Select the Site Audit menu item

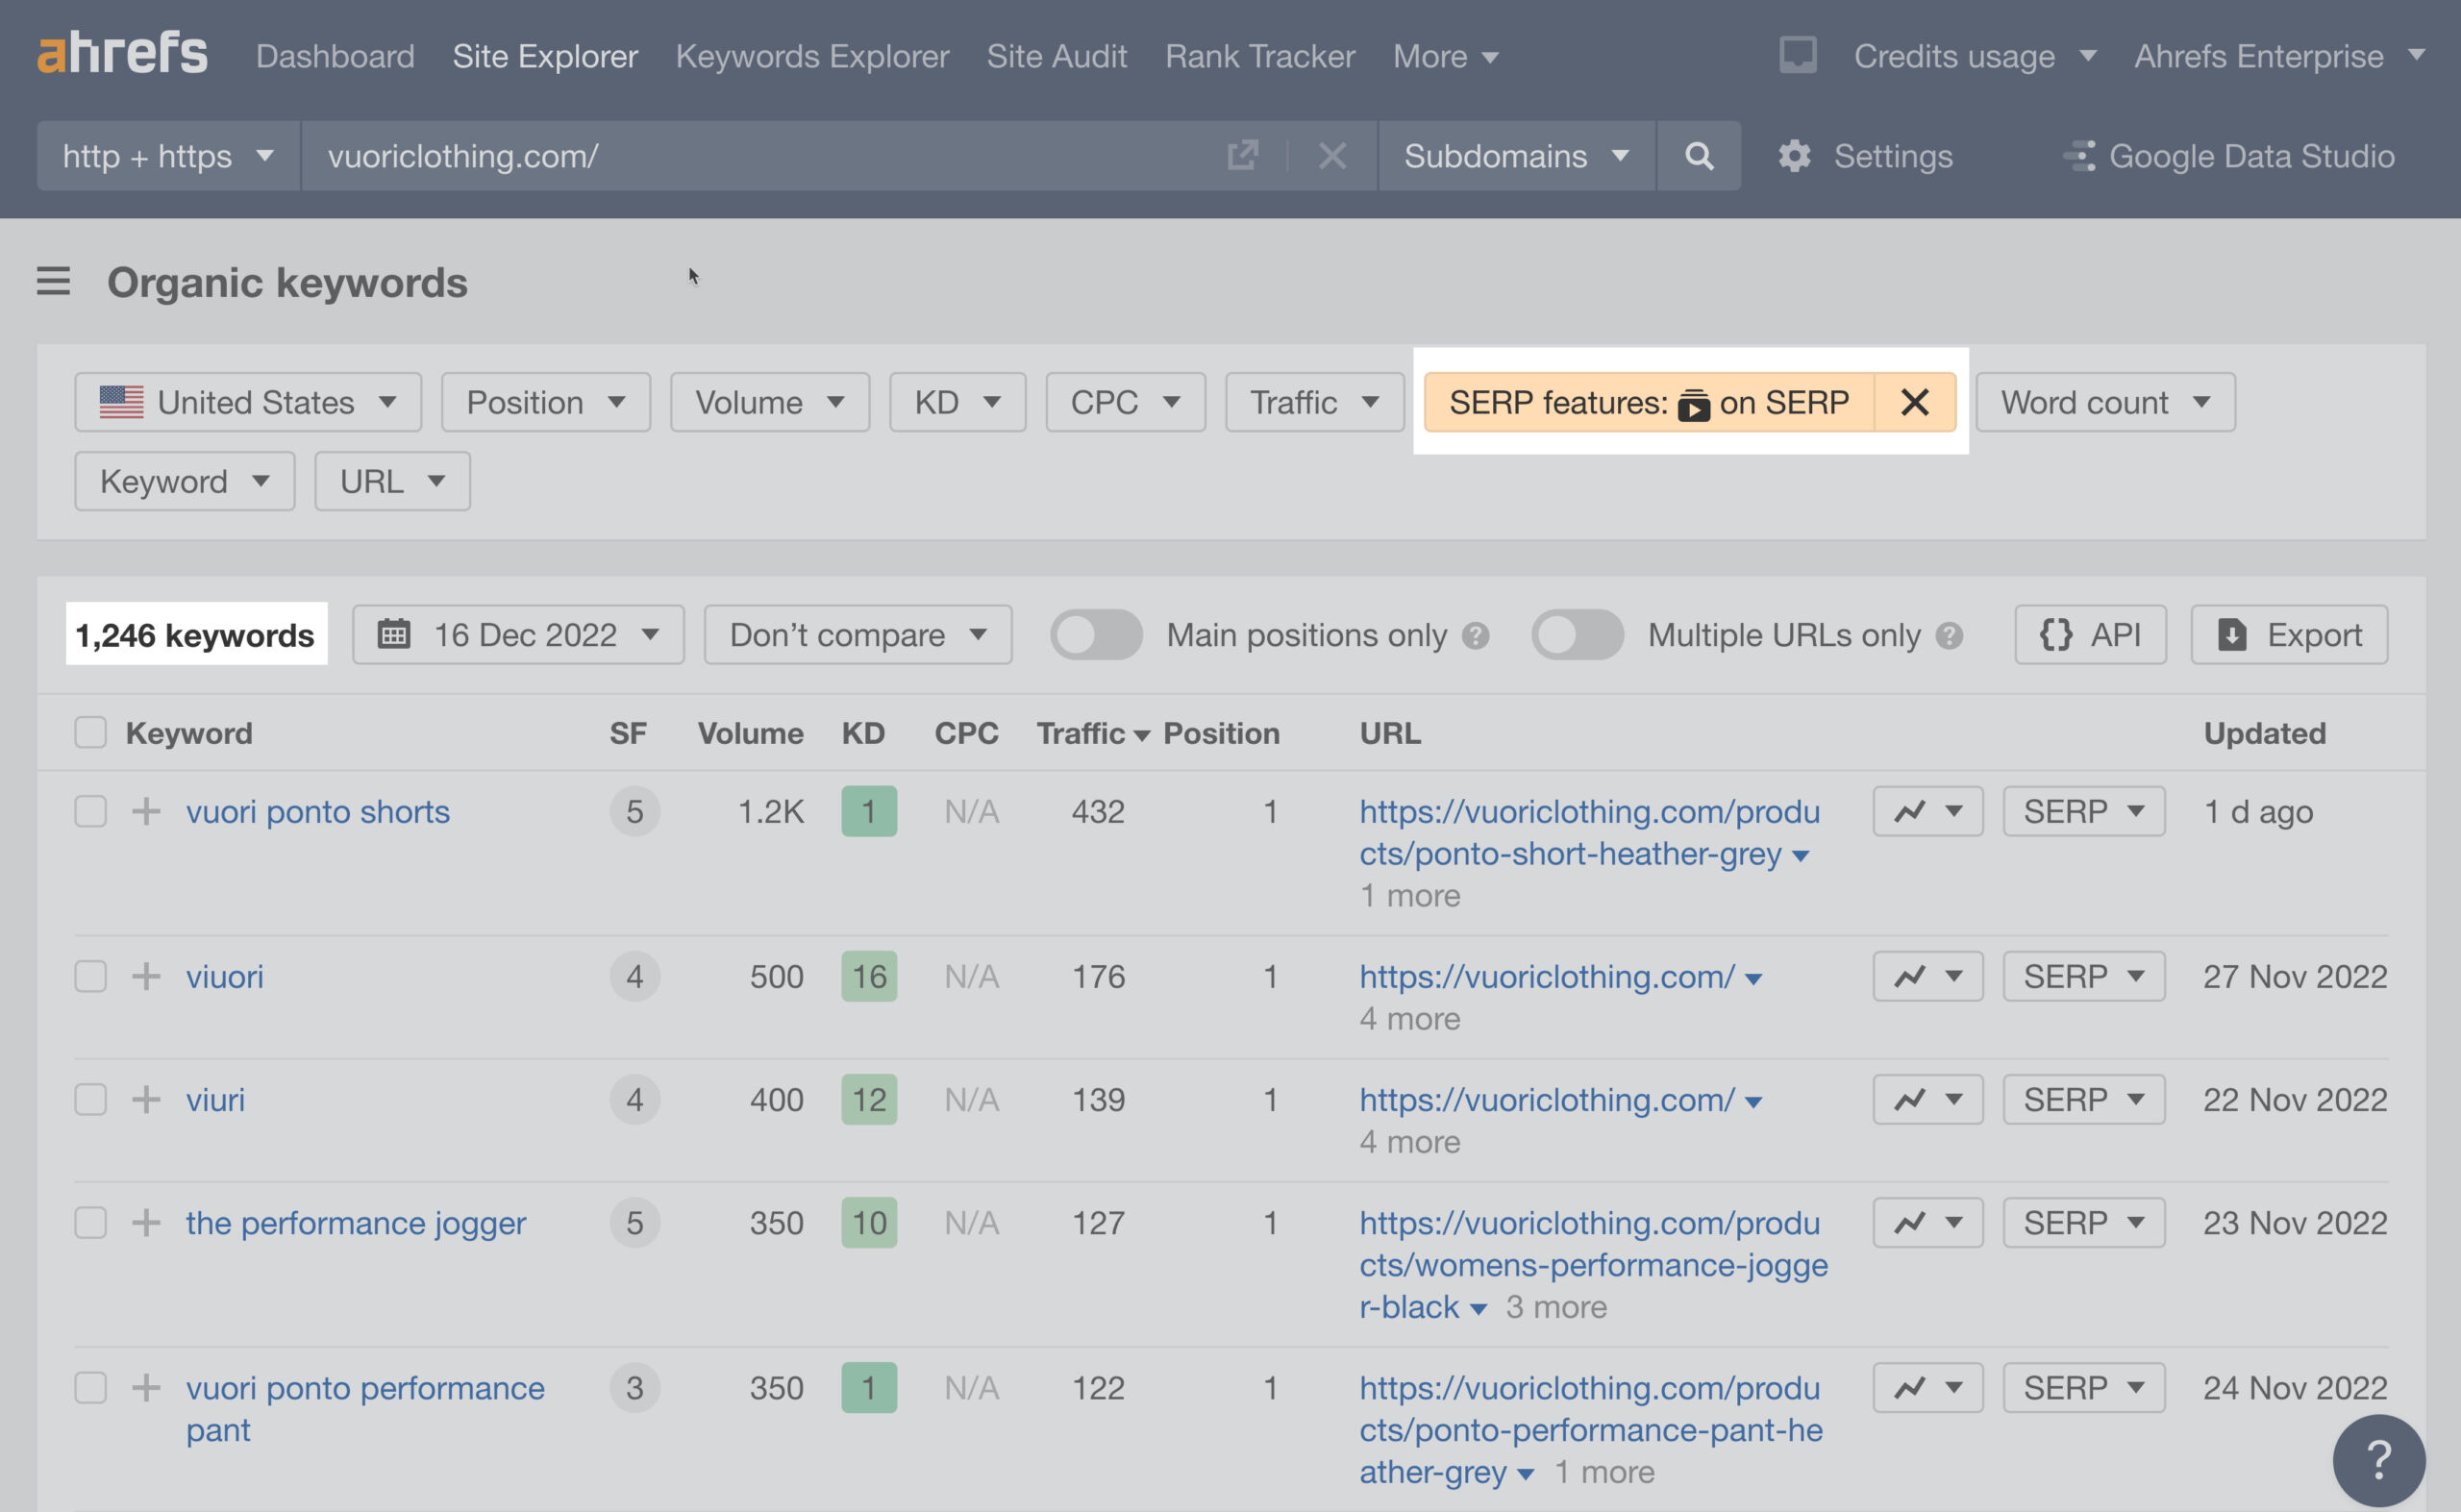coord(1056,53)
